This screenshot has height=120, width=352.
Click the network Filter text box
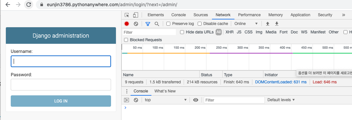point(149,32)
